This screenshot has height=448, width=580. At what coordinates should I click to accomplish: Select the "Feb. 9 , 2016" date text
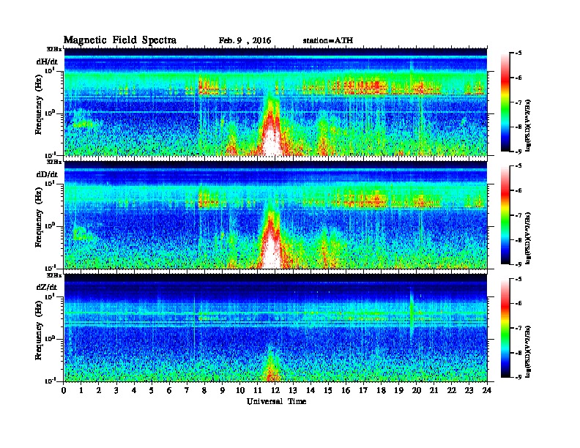(245, 41)
